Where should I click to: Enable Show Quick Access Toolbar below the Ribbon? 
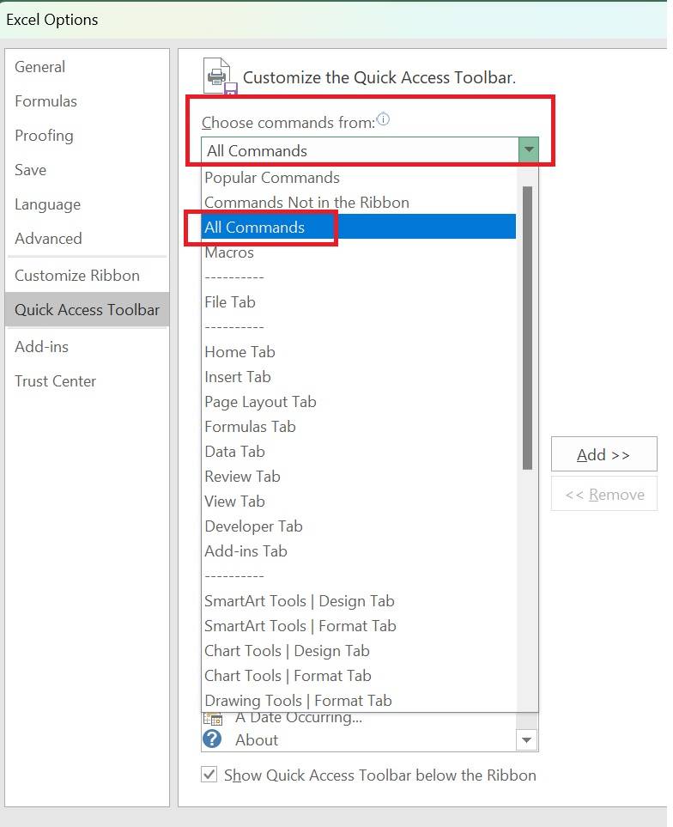tap(209, 774)
